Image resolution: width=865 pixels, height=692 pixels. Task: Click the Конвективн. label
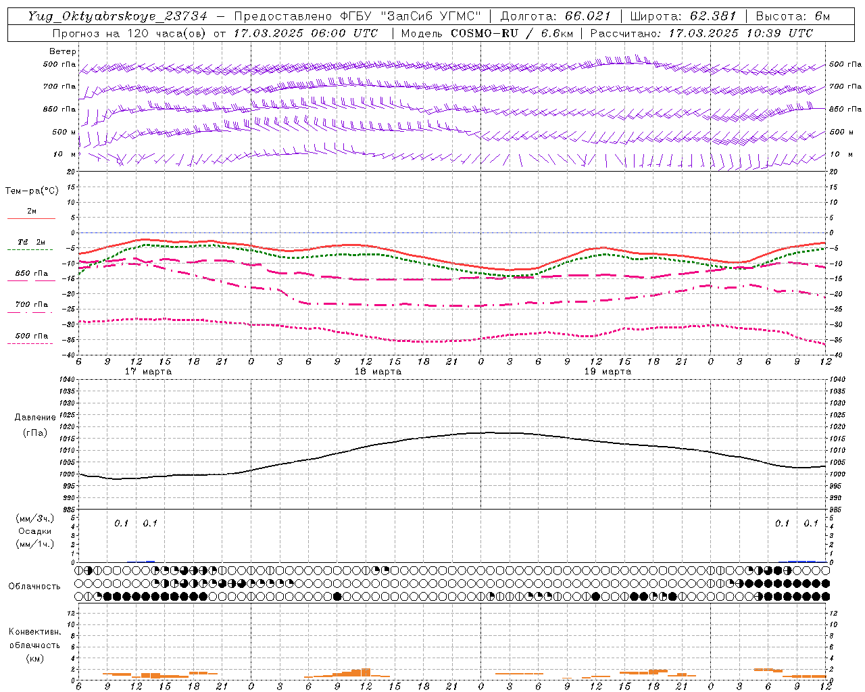pyautogui.click(x=34, y=632)
